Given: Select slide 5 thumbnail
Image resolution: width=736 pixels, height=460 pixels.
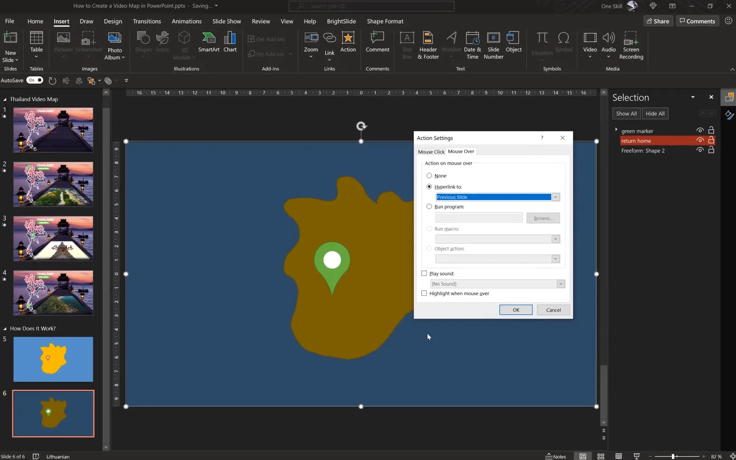Looking at the screenshot, I should [53, 359].
